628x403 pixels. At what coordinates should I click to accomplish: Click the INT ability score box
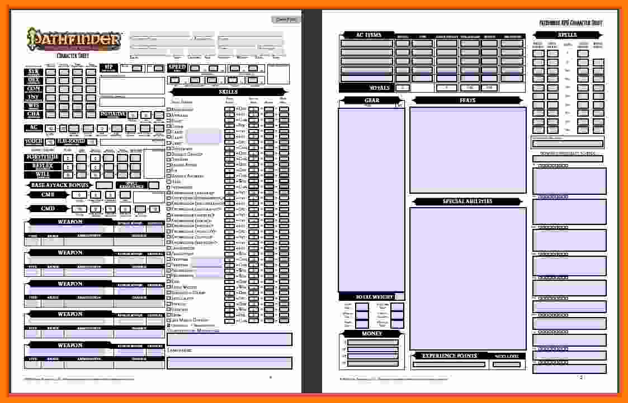[50, 98]
